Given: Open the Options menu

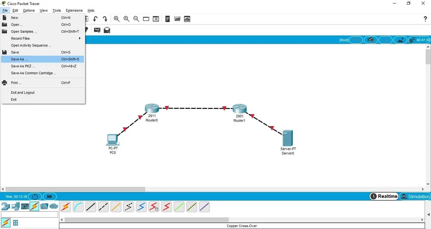Looking at the screenshot, I should pyautogui.click(x=29, y=10).
